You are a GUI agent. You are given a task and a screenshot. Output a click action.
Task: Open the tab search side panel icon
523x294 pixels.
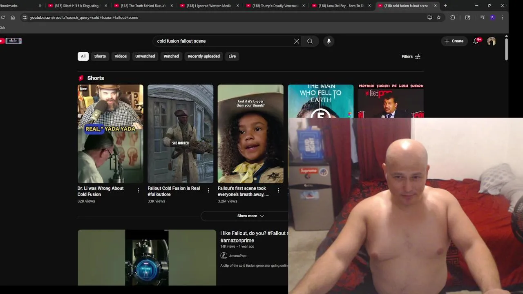[x=467, y=18]
